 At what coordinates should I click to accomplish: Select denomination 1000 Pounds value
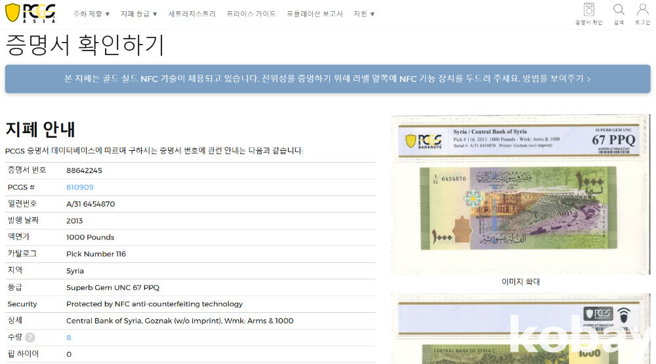point(90,237)
